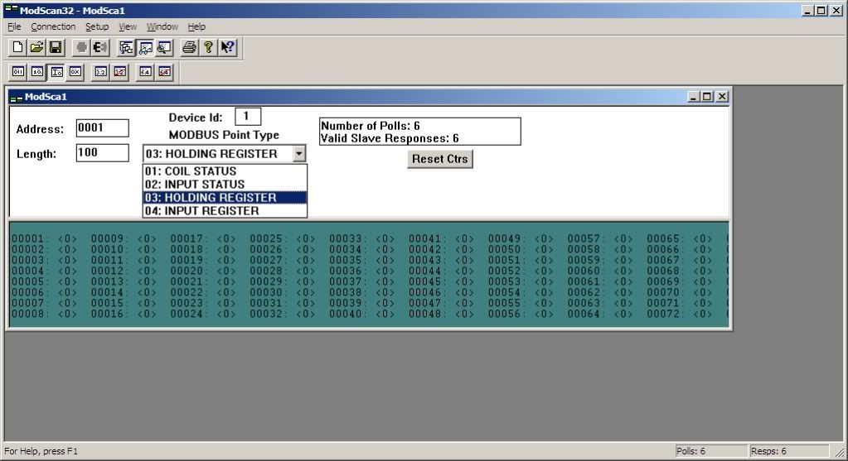Image resolution: width=848 pixels, height=461 pixels.
Task: Click the Reset Ctrs button
Action: pyautogui.click(x=439, y=159)
